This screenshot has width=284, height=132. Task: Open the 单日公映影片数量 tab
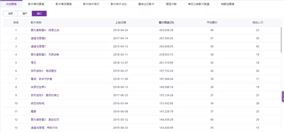199,4
